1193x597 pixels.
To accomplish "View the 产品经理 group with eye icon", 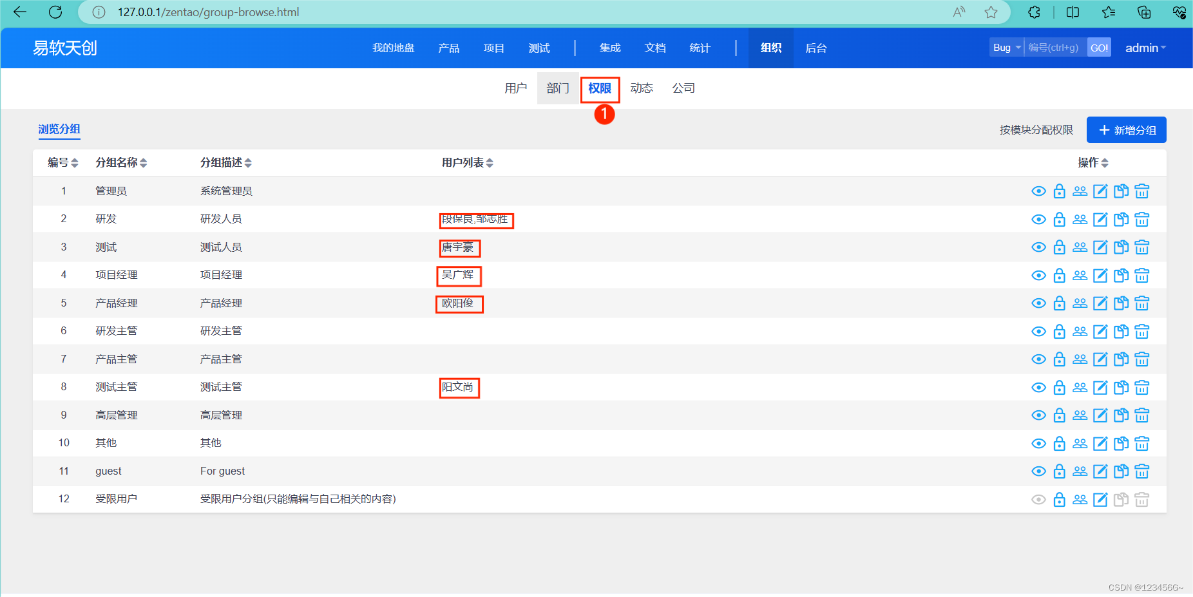I will pos(1038,303).
